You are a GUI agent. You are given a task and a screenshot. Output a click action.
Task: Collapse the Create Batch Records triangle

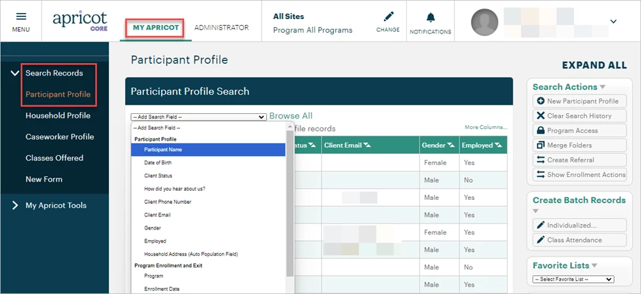(x=536, y=211)
